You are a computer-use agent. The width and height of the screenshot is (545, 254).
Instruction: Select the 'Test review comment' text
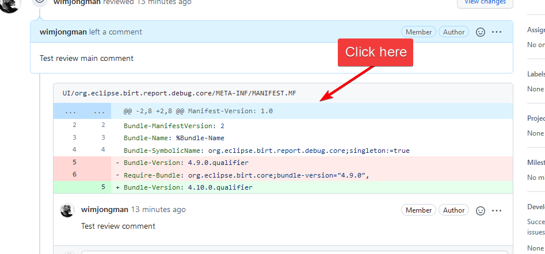[118, 226]
